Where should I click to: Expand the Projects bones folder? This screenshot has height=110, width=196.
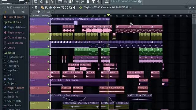(14, 88)
